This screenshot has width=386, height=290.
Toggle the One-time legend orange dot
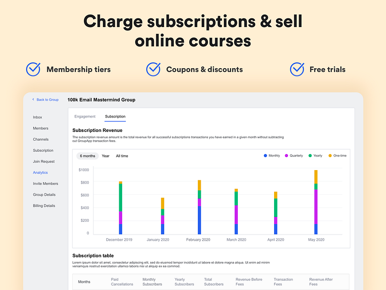point(330,156)
